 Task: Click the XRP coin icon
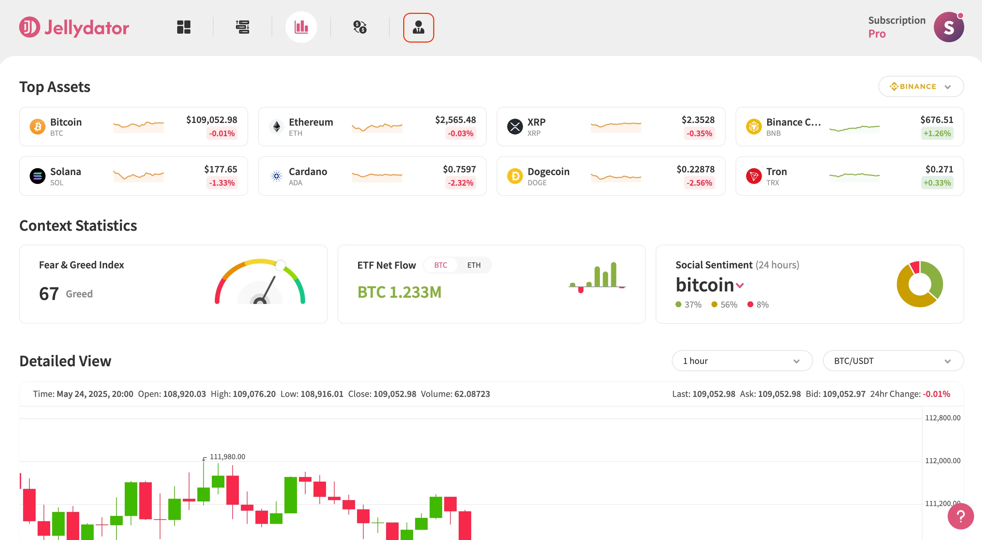(515, 127)
